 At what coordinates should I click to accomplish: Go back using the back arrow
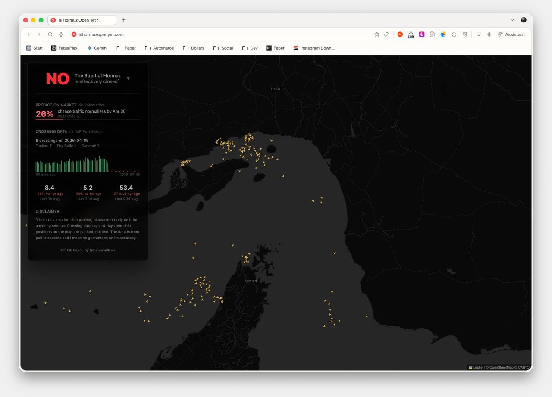click(x=29, y=34)
